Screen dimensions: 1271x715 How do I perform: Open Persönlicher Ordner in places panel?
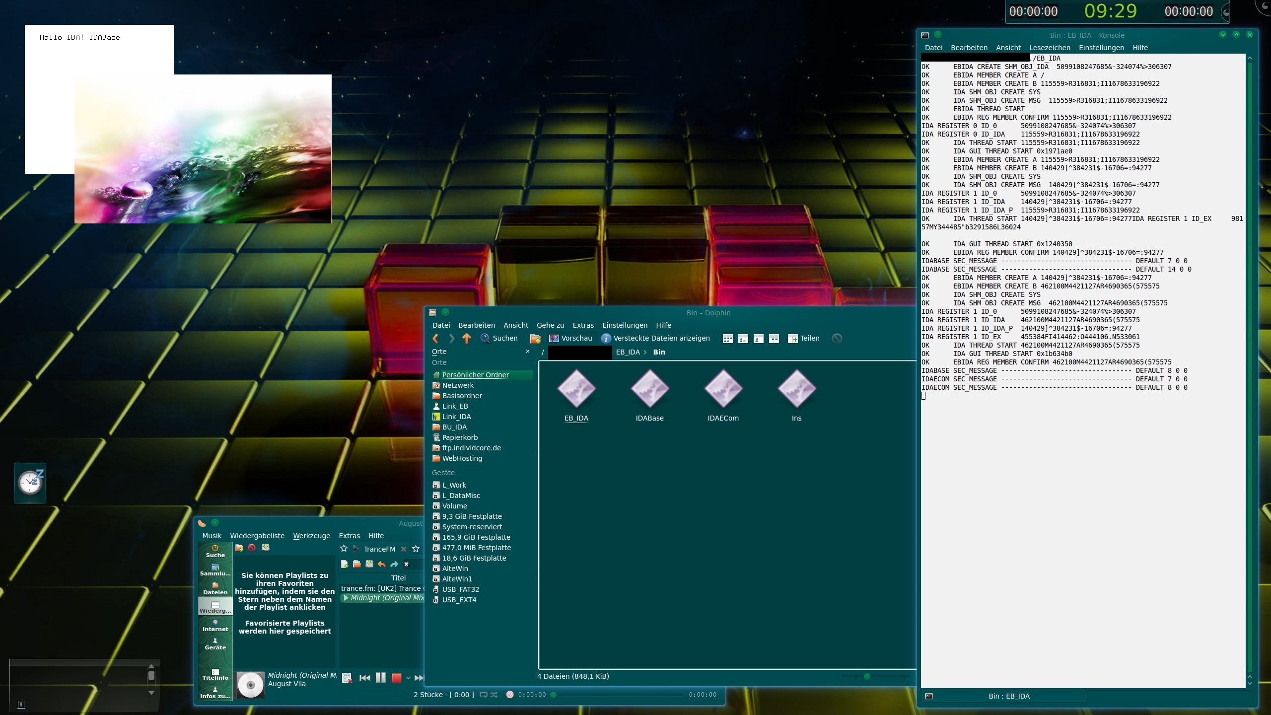coord(475,375)
